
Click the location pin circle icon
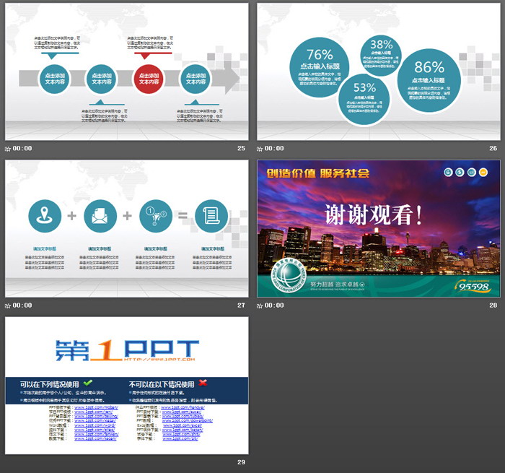coord(45,216)
